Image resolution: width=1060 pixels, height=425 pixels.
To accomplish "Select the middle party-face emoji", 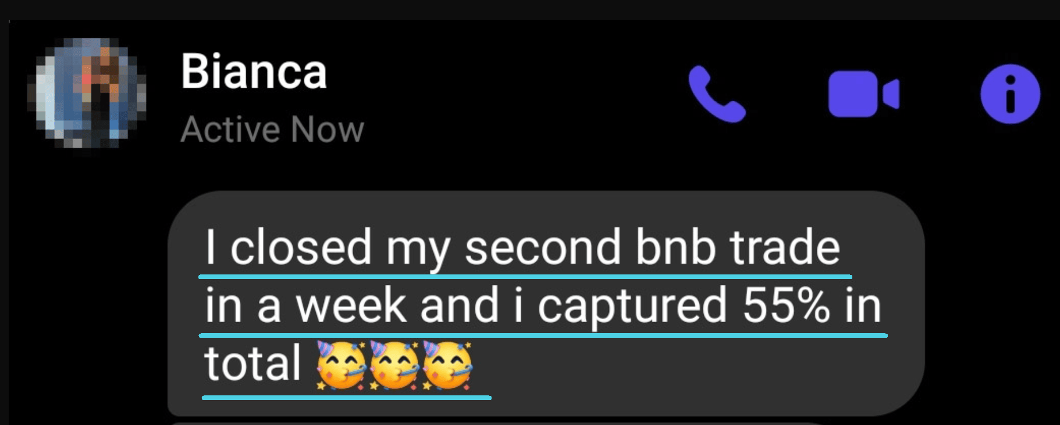I will pos(394,365).
